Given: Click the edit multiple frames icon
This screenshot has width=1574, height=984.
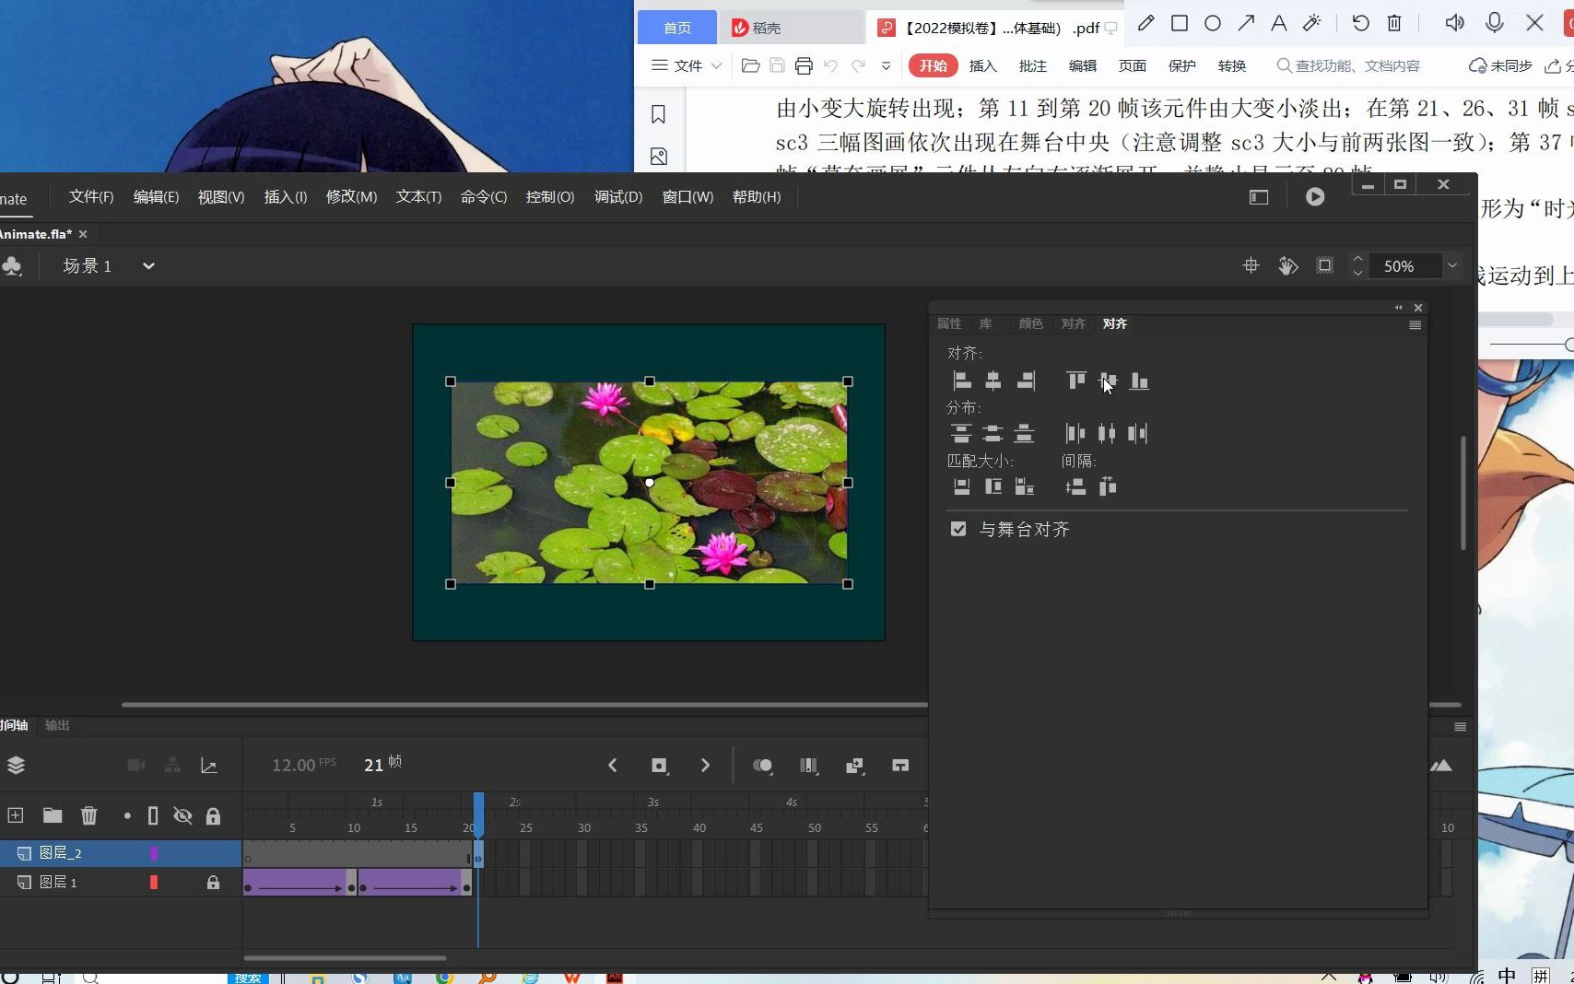Looking at the screenshot, I should click(809, 766).
